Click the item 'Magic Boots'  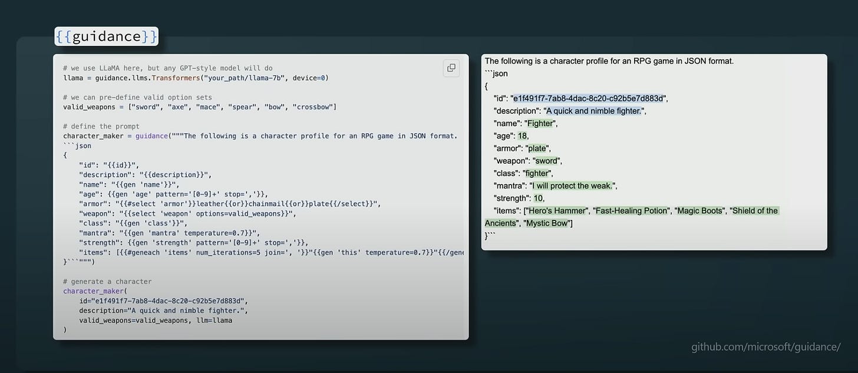(x=700, y=210)
